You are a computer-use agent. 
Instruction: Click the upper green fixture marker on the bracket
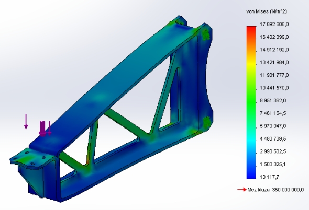tap(206, 34)
